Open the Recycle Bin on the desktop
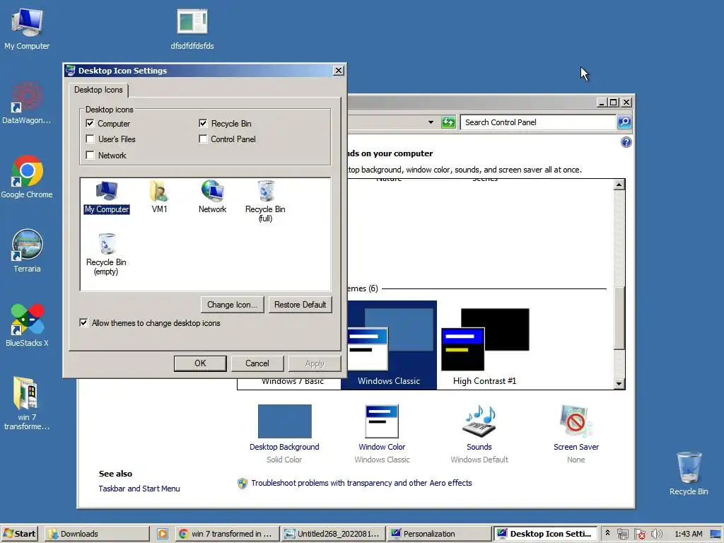Image resolution: width=724 pixels, height=543 pixels. point(689,474)
